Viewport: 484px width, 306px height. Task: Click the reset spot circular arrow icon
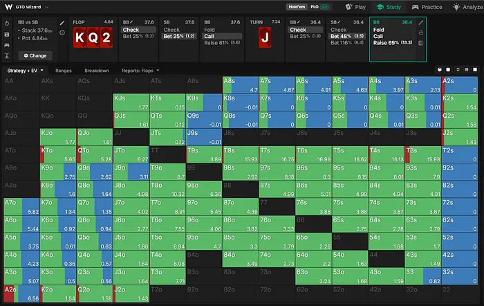click(7, 24)
